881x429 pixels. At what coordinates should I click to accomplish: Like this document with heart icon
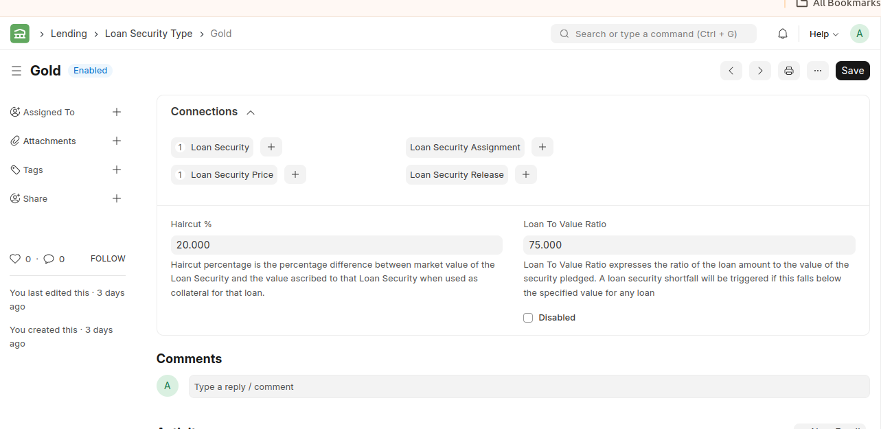click(15, 259)
